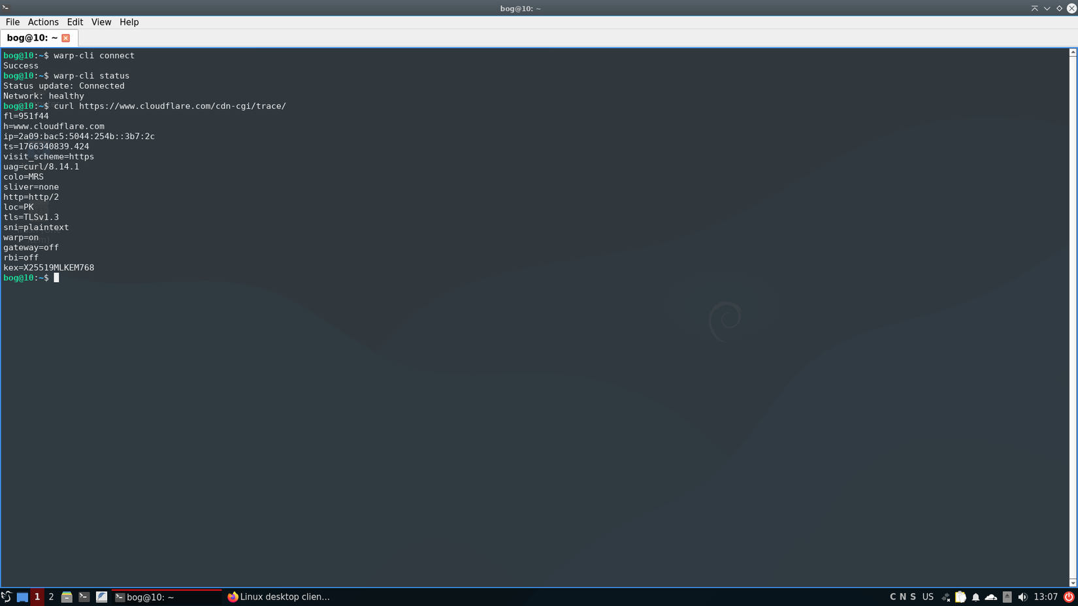This screenshot has width=1078, height=606.
Task: Open the volume control speaker icon
Action: tap(1022, 597)
